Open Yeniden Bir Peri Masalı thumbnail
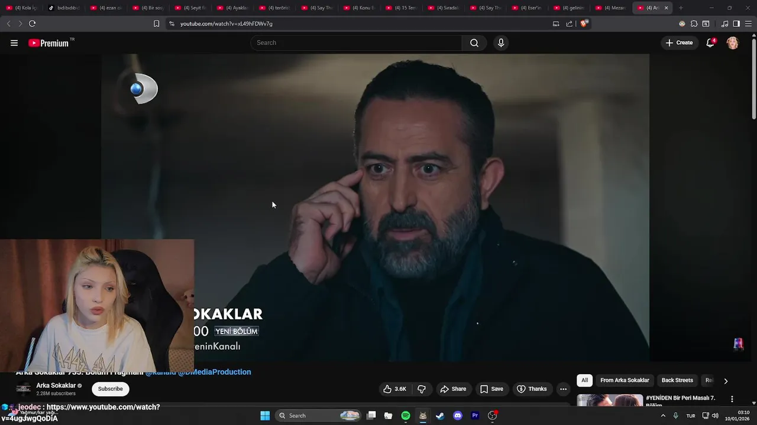This screenshot has width=757, height=425. tap(610, 400)
